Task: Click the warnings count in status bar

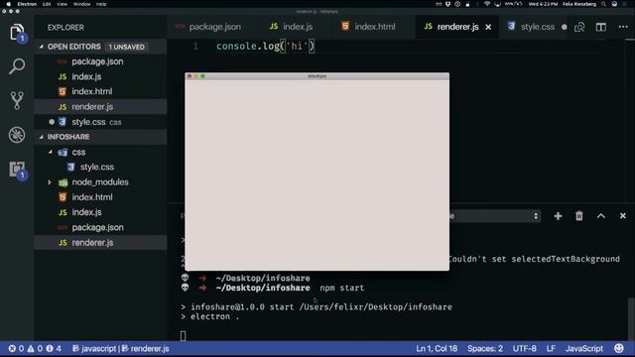Action: 35,348
